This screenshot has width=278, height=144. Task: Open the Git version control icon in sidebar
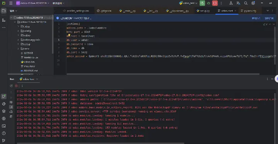(3, 141)
